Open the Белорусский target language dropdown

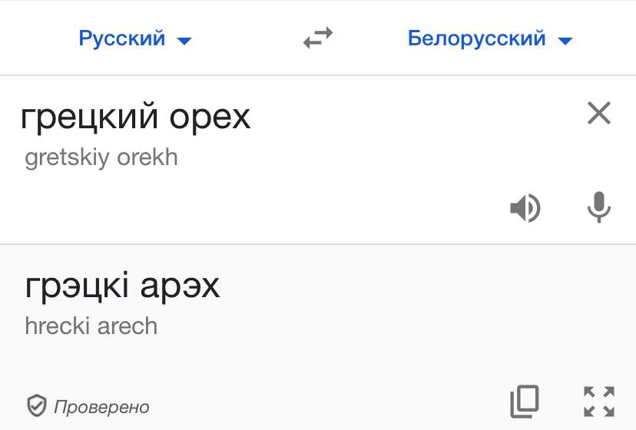pyautogui.click(x=490, y=38)
